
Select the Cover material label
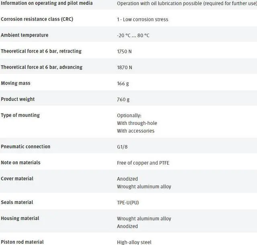tap(17, 178)
